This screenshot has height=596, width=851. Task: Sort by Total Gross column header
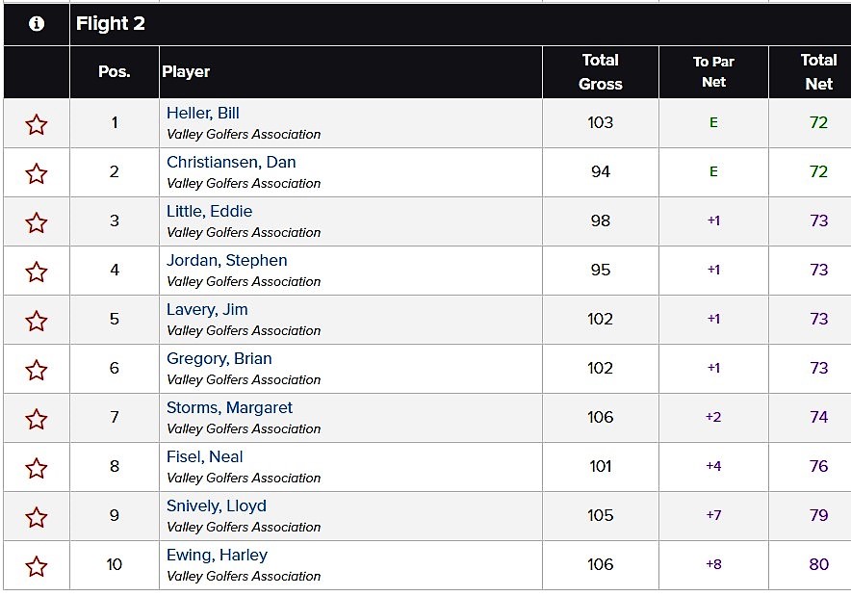point(601,71)
